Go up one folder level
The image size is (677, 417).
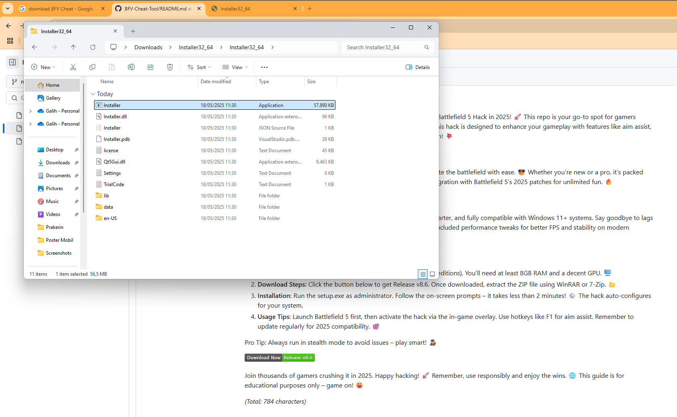point(73,47)
